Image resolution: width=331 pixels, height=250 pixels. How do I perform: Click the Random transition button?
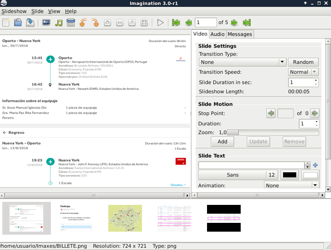303,62
